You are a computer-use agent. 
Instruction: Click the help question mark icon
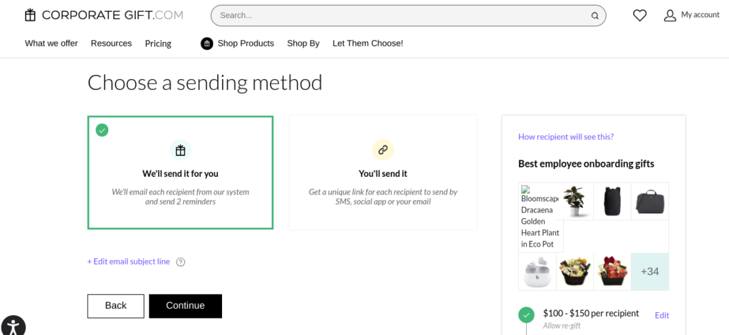[181, 262]
